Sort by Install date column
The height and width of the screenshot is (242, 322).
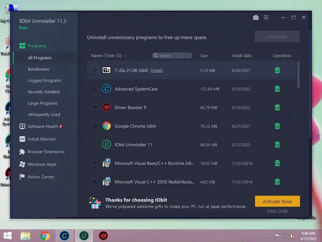tap(241, 55)
